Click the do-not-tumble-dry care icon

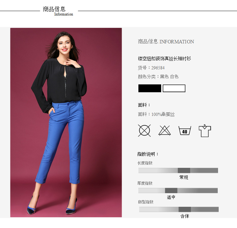tap(144, 130)
